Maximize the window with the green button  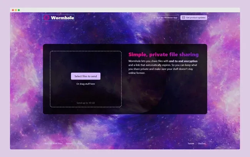[19, 10]
